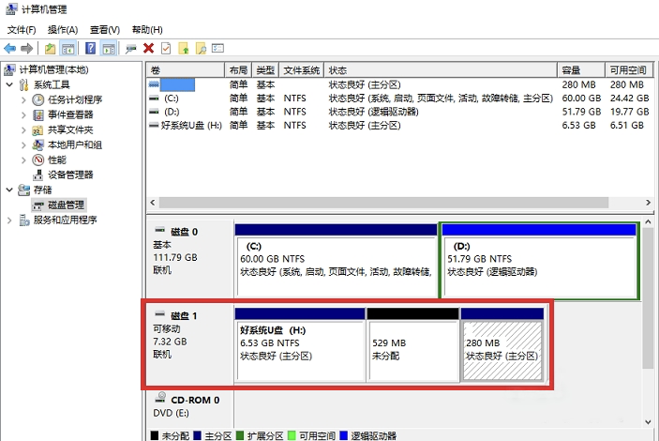This screenshot has height=441, width=659.
Task: Sort by the 容量 column header
Action: click(581, 70)
